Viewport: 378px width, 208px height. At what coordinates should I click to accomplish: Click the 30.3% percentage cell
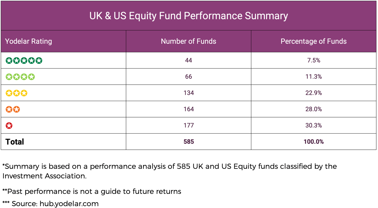(x=313, y=125)
